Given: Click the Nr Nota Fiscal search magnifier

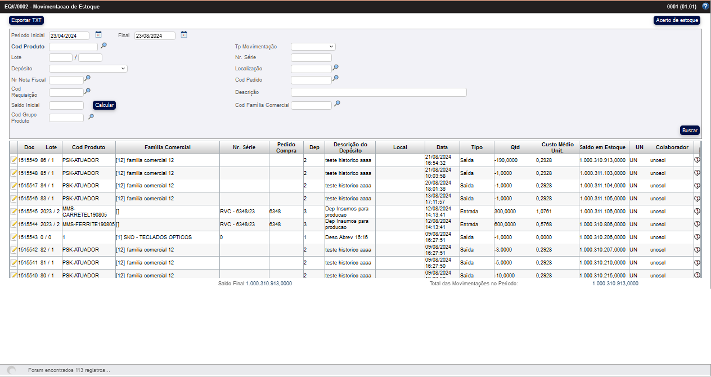Looking at the screenshot, I should pyautogui.click(x=87, y=79).
